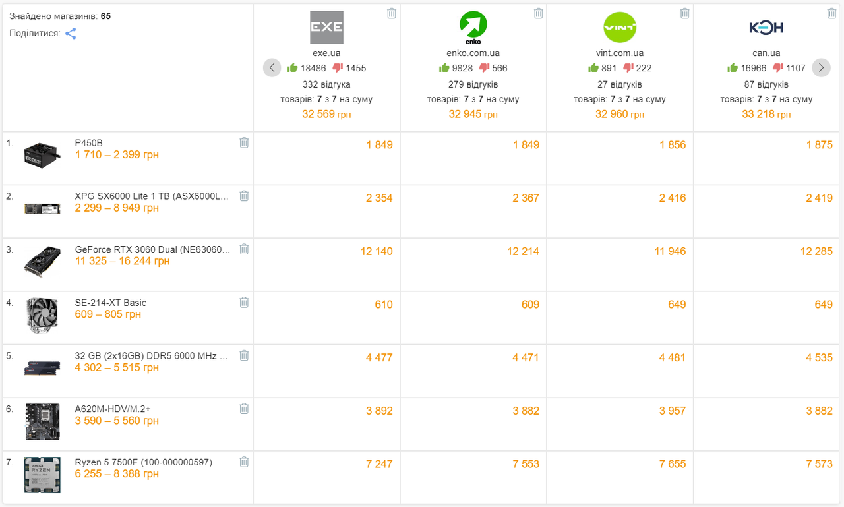844x507 pixels.
Task: Click can.ua total sum 33 218 грн
Action: click(766, 114)
